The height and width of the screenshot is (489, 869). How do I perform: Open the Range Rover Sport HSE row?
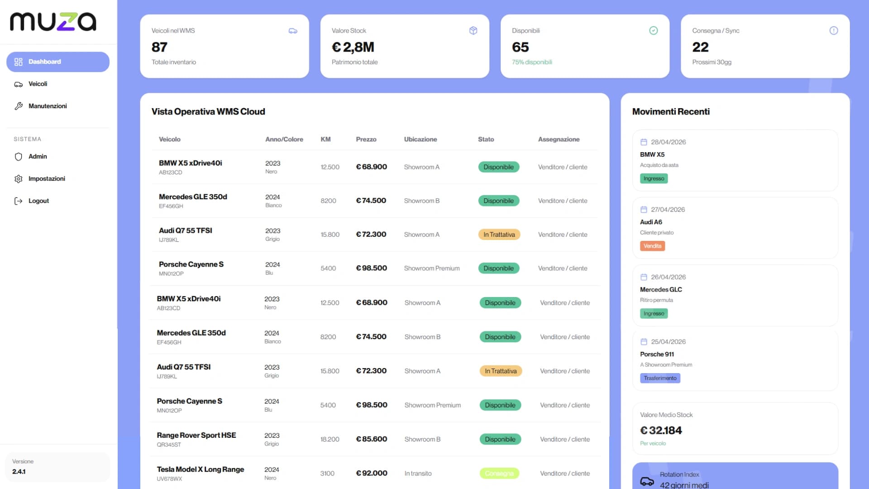coord(375,439)
